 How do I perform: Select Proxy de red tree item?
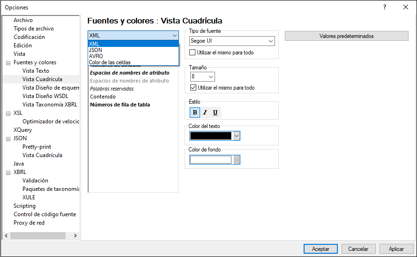pos(29,223)
